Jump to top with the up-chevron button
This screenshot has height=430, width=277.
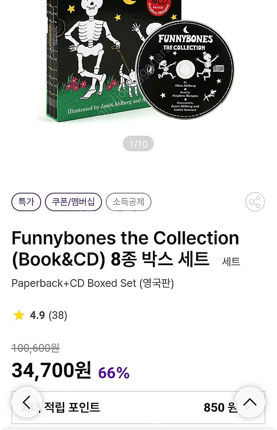point(250,402)
